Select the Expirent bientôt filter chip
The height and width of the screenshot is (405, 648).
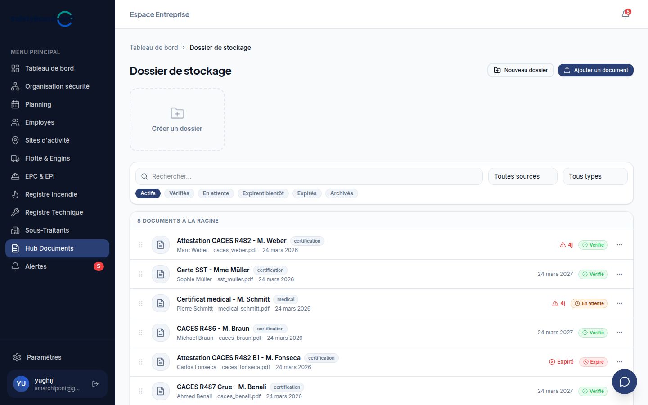click(x=263, y=193)
